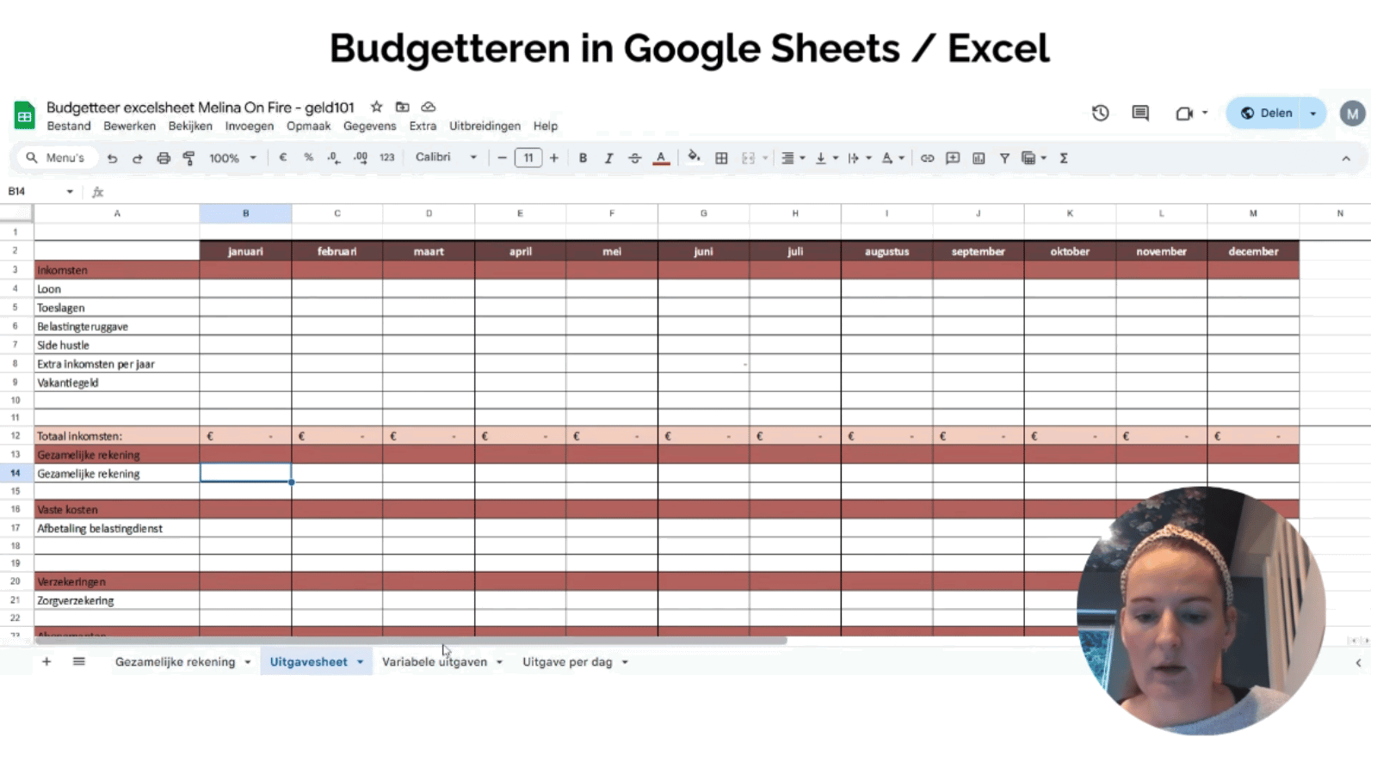Open the 123 number format menu
The image size is (1377, 774).
click(387, 157)
